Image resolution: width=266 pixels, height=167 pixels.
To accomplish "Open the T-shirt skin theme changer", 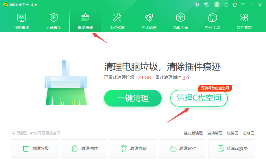I will tap(234, 5).
